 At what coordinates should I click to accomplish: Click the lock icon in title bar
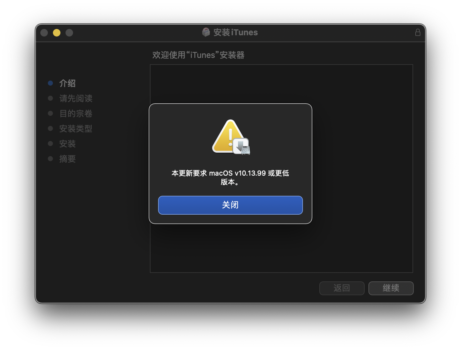pyautogui.click(x=418, y=32)
